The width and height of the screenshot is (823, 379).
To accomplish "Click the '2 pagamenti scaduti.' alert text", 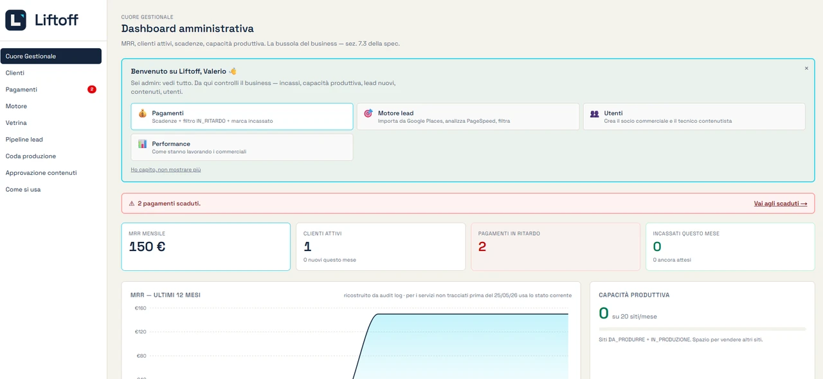I will coord(169,203).
